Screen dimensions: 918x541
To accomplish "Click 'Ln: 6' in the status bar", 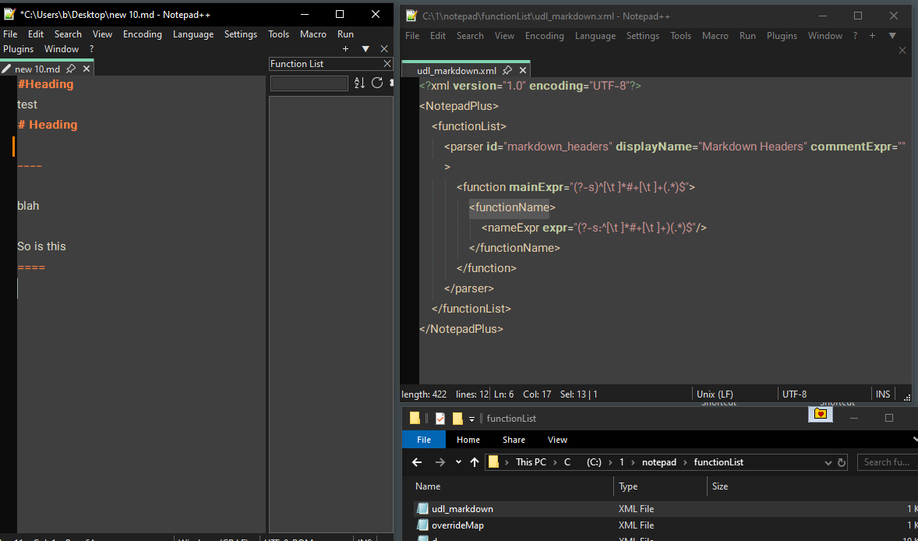I will click(504, 394).
